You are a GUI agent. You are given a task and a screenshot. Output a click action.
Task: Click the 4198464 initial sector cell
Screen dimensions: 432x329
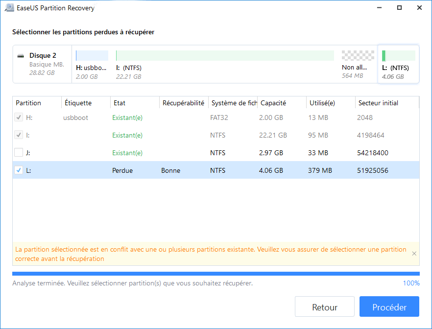coord(371,135)
